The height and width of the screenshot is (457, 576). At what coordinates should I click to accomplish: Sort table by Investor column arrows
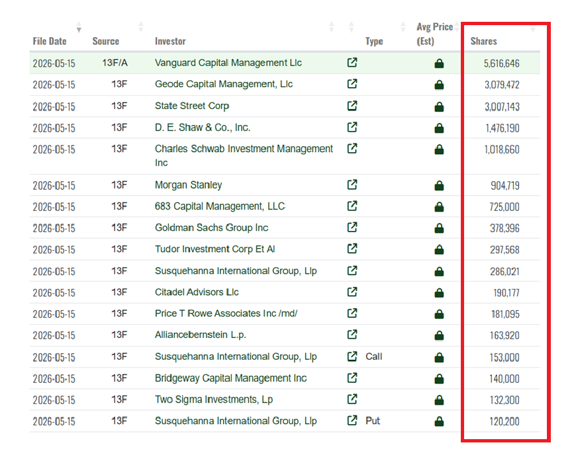click(x=331, y=27)
